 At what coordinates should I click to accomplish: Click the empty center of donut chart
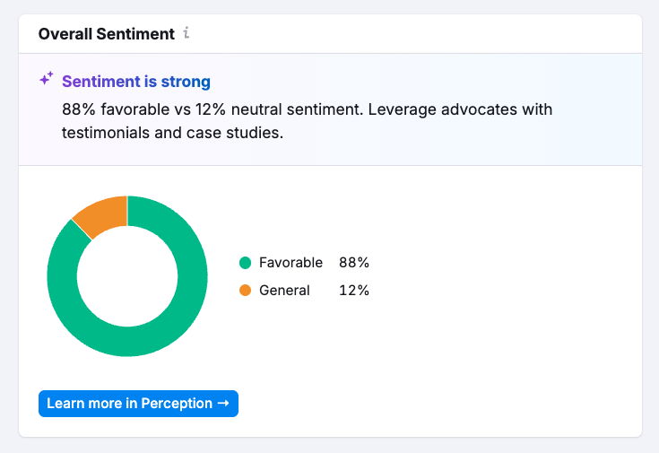127,276
